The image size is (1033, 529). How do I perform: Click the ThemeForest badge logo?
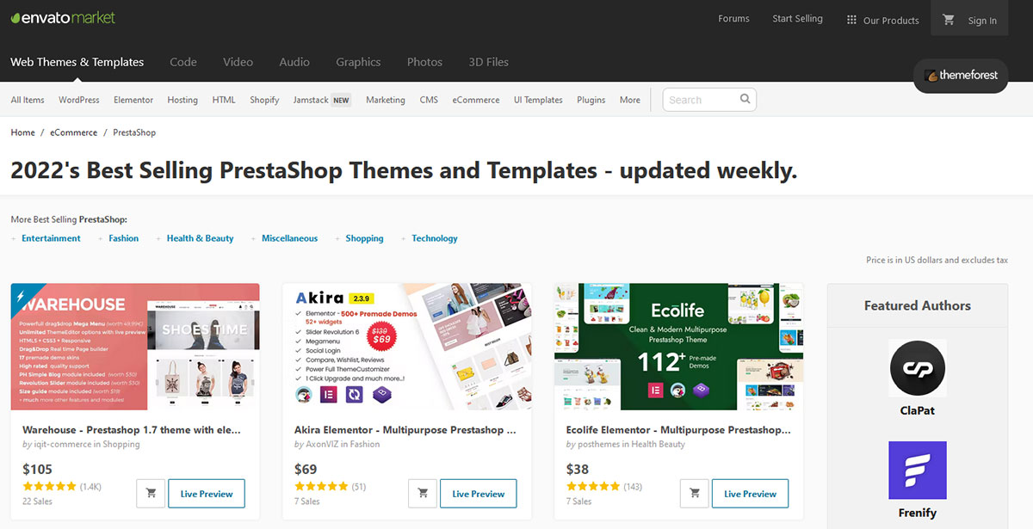click(x=961, y=75)
